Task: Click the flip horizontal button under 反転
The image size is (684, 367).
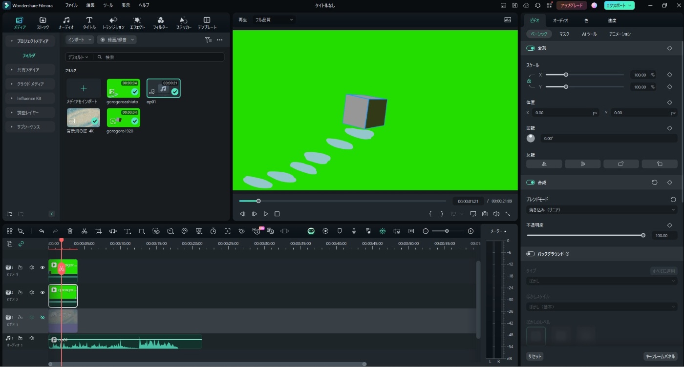Action: click(544, 164)
